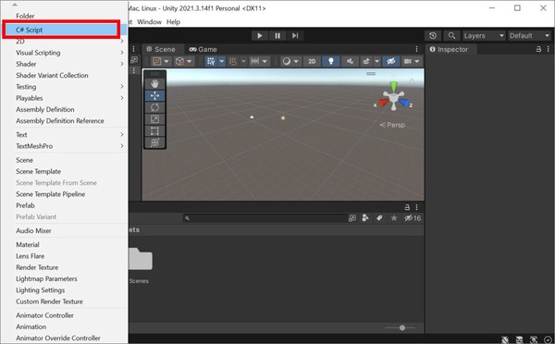Click the favorites star icon
The width and height of the screenshot is (555, 344).
coord(394,218)
